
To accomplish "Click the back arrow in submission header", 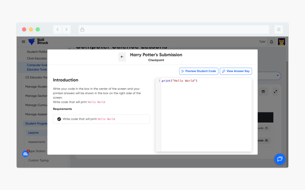I will (x=122, y=57).
